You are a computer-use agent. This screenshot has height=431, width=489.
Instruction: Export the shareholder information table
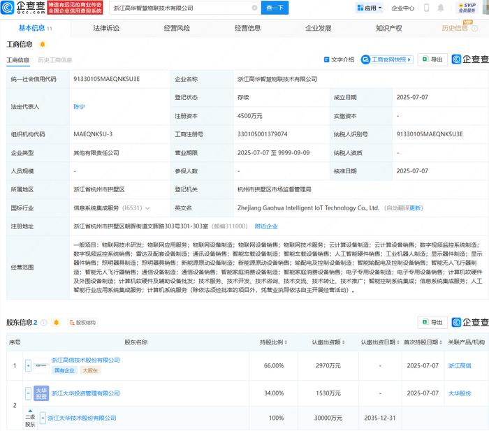tap(432, 322)
